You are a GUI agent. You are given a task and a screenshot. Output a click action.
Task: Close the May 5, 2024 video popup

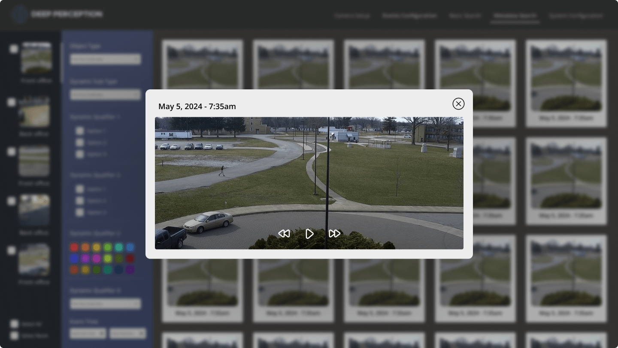click(x=458, y=104)
